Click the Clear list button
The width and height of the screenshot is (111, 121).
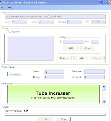point(64,58)
